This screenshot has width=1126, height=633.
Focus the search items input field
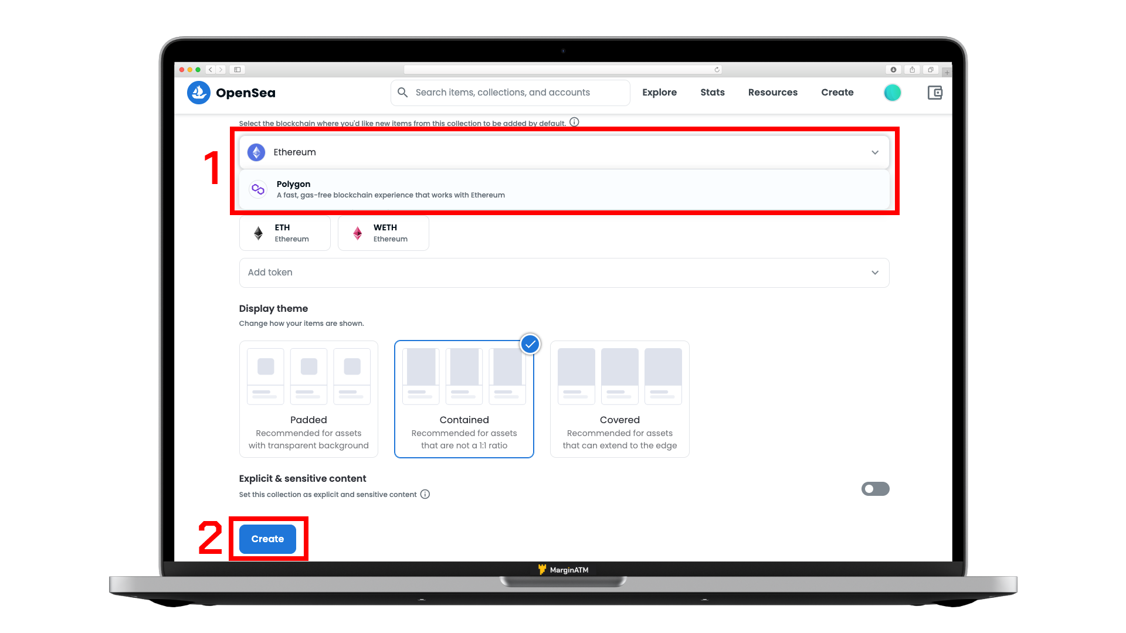(x=510, y=93)
